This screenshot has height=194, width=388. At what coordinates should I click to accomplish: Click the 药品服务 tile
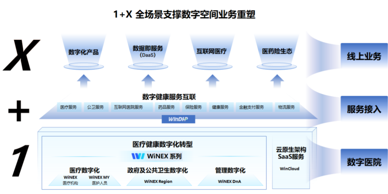point(166,107)
